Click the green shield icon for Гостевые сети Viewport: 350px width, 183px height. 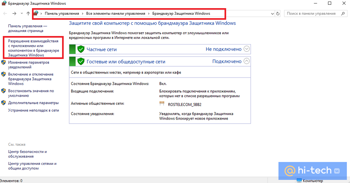coord(81,62)
